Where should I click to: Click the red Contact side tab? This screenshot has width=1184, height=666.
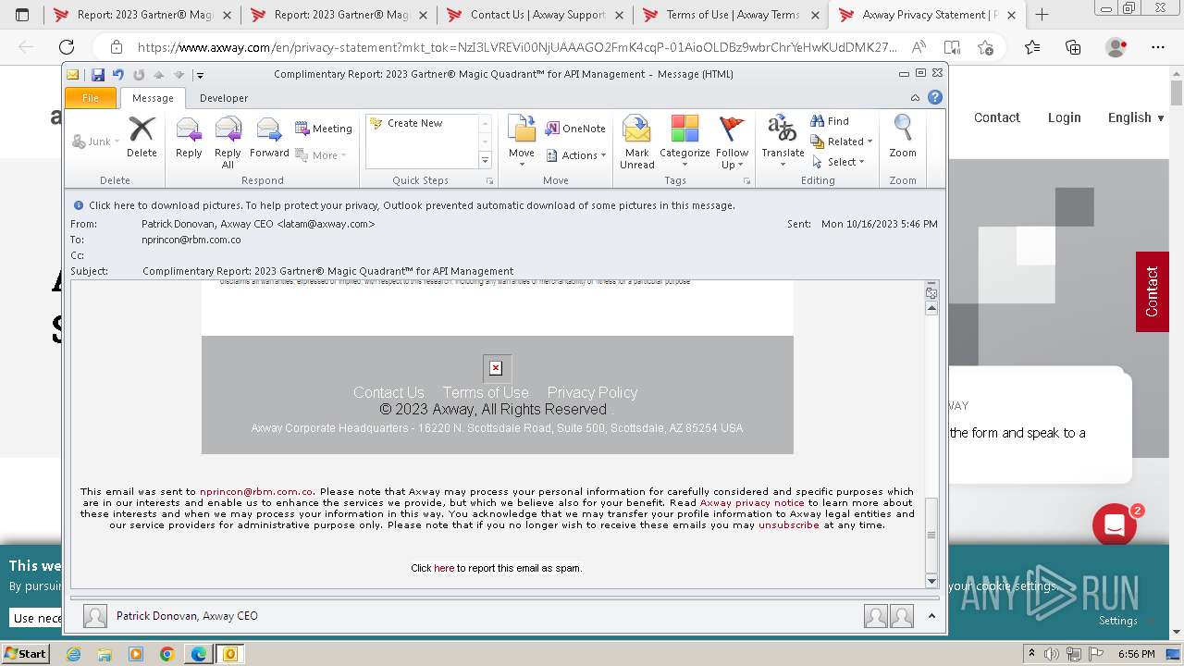1152,291
